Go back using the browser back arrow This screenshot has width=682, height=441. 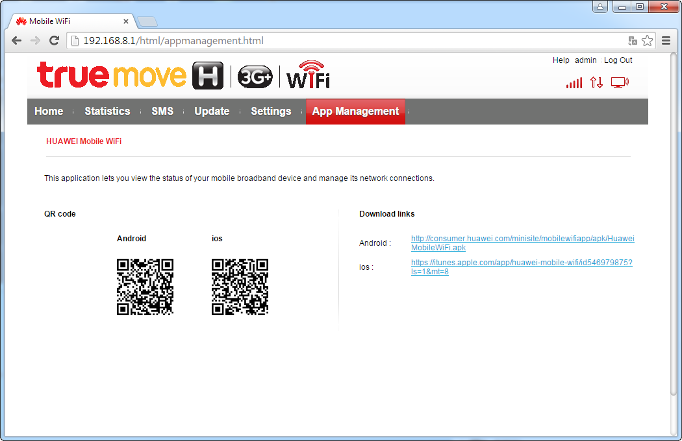[x=16, y=40]
